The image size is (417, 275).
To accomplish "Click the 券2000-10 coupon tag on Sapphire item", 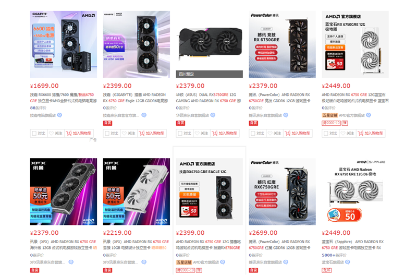I will point(331,123).
